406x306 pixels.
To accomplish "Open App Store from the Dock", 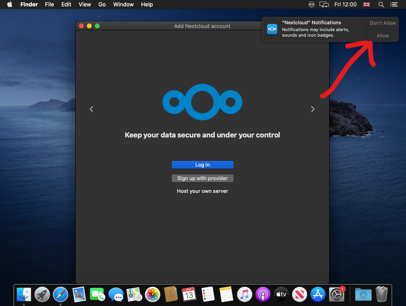I will [318, 294].
